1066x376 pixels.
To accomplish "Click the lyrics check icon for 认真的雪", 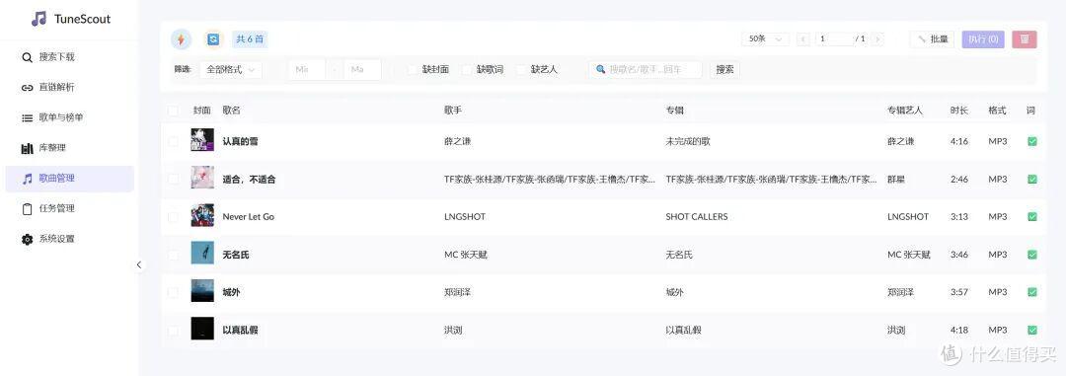I will click(1032, 141).
